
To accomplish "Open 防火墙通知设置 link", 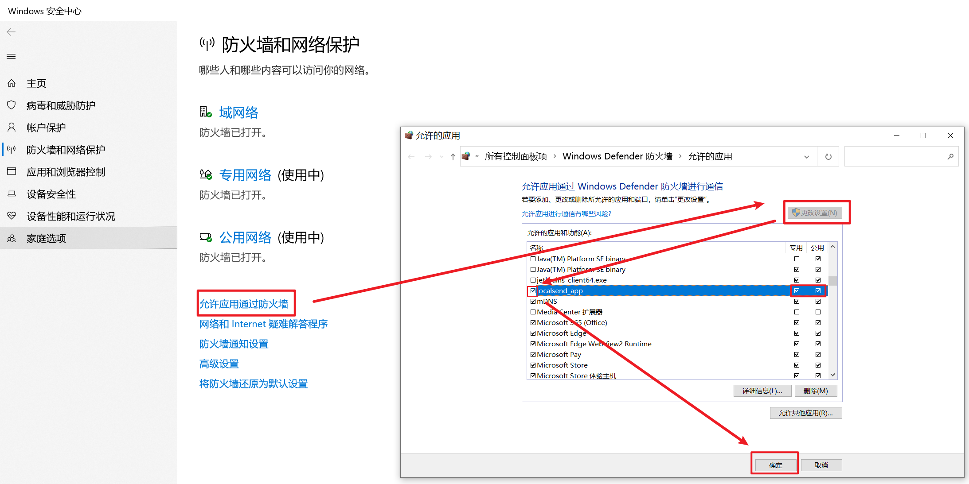I will (x=234, y=344).
